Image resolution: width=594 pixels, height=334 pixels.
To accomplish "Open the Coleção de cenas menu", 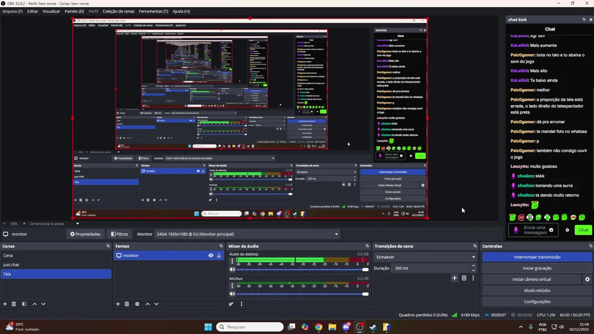I will click(x=118, y=11).
